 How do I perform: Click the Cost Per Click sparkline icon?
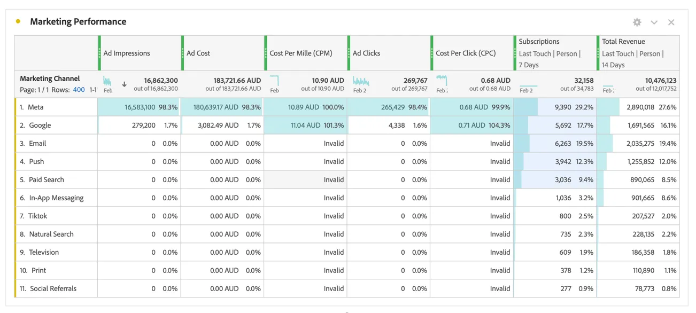point(442,80)
